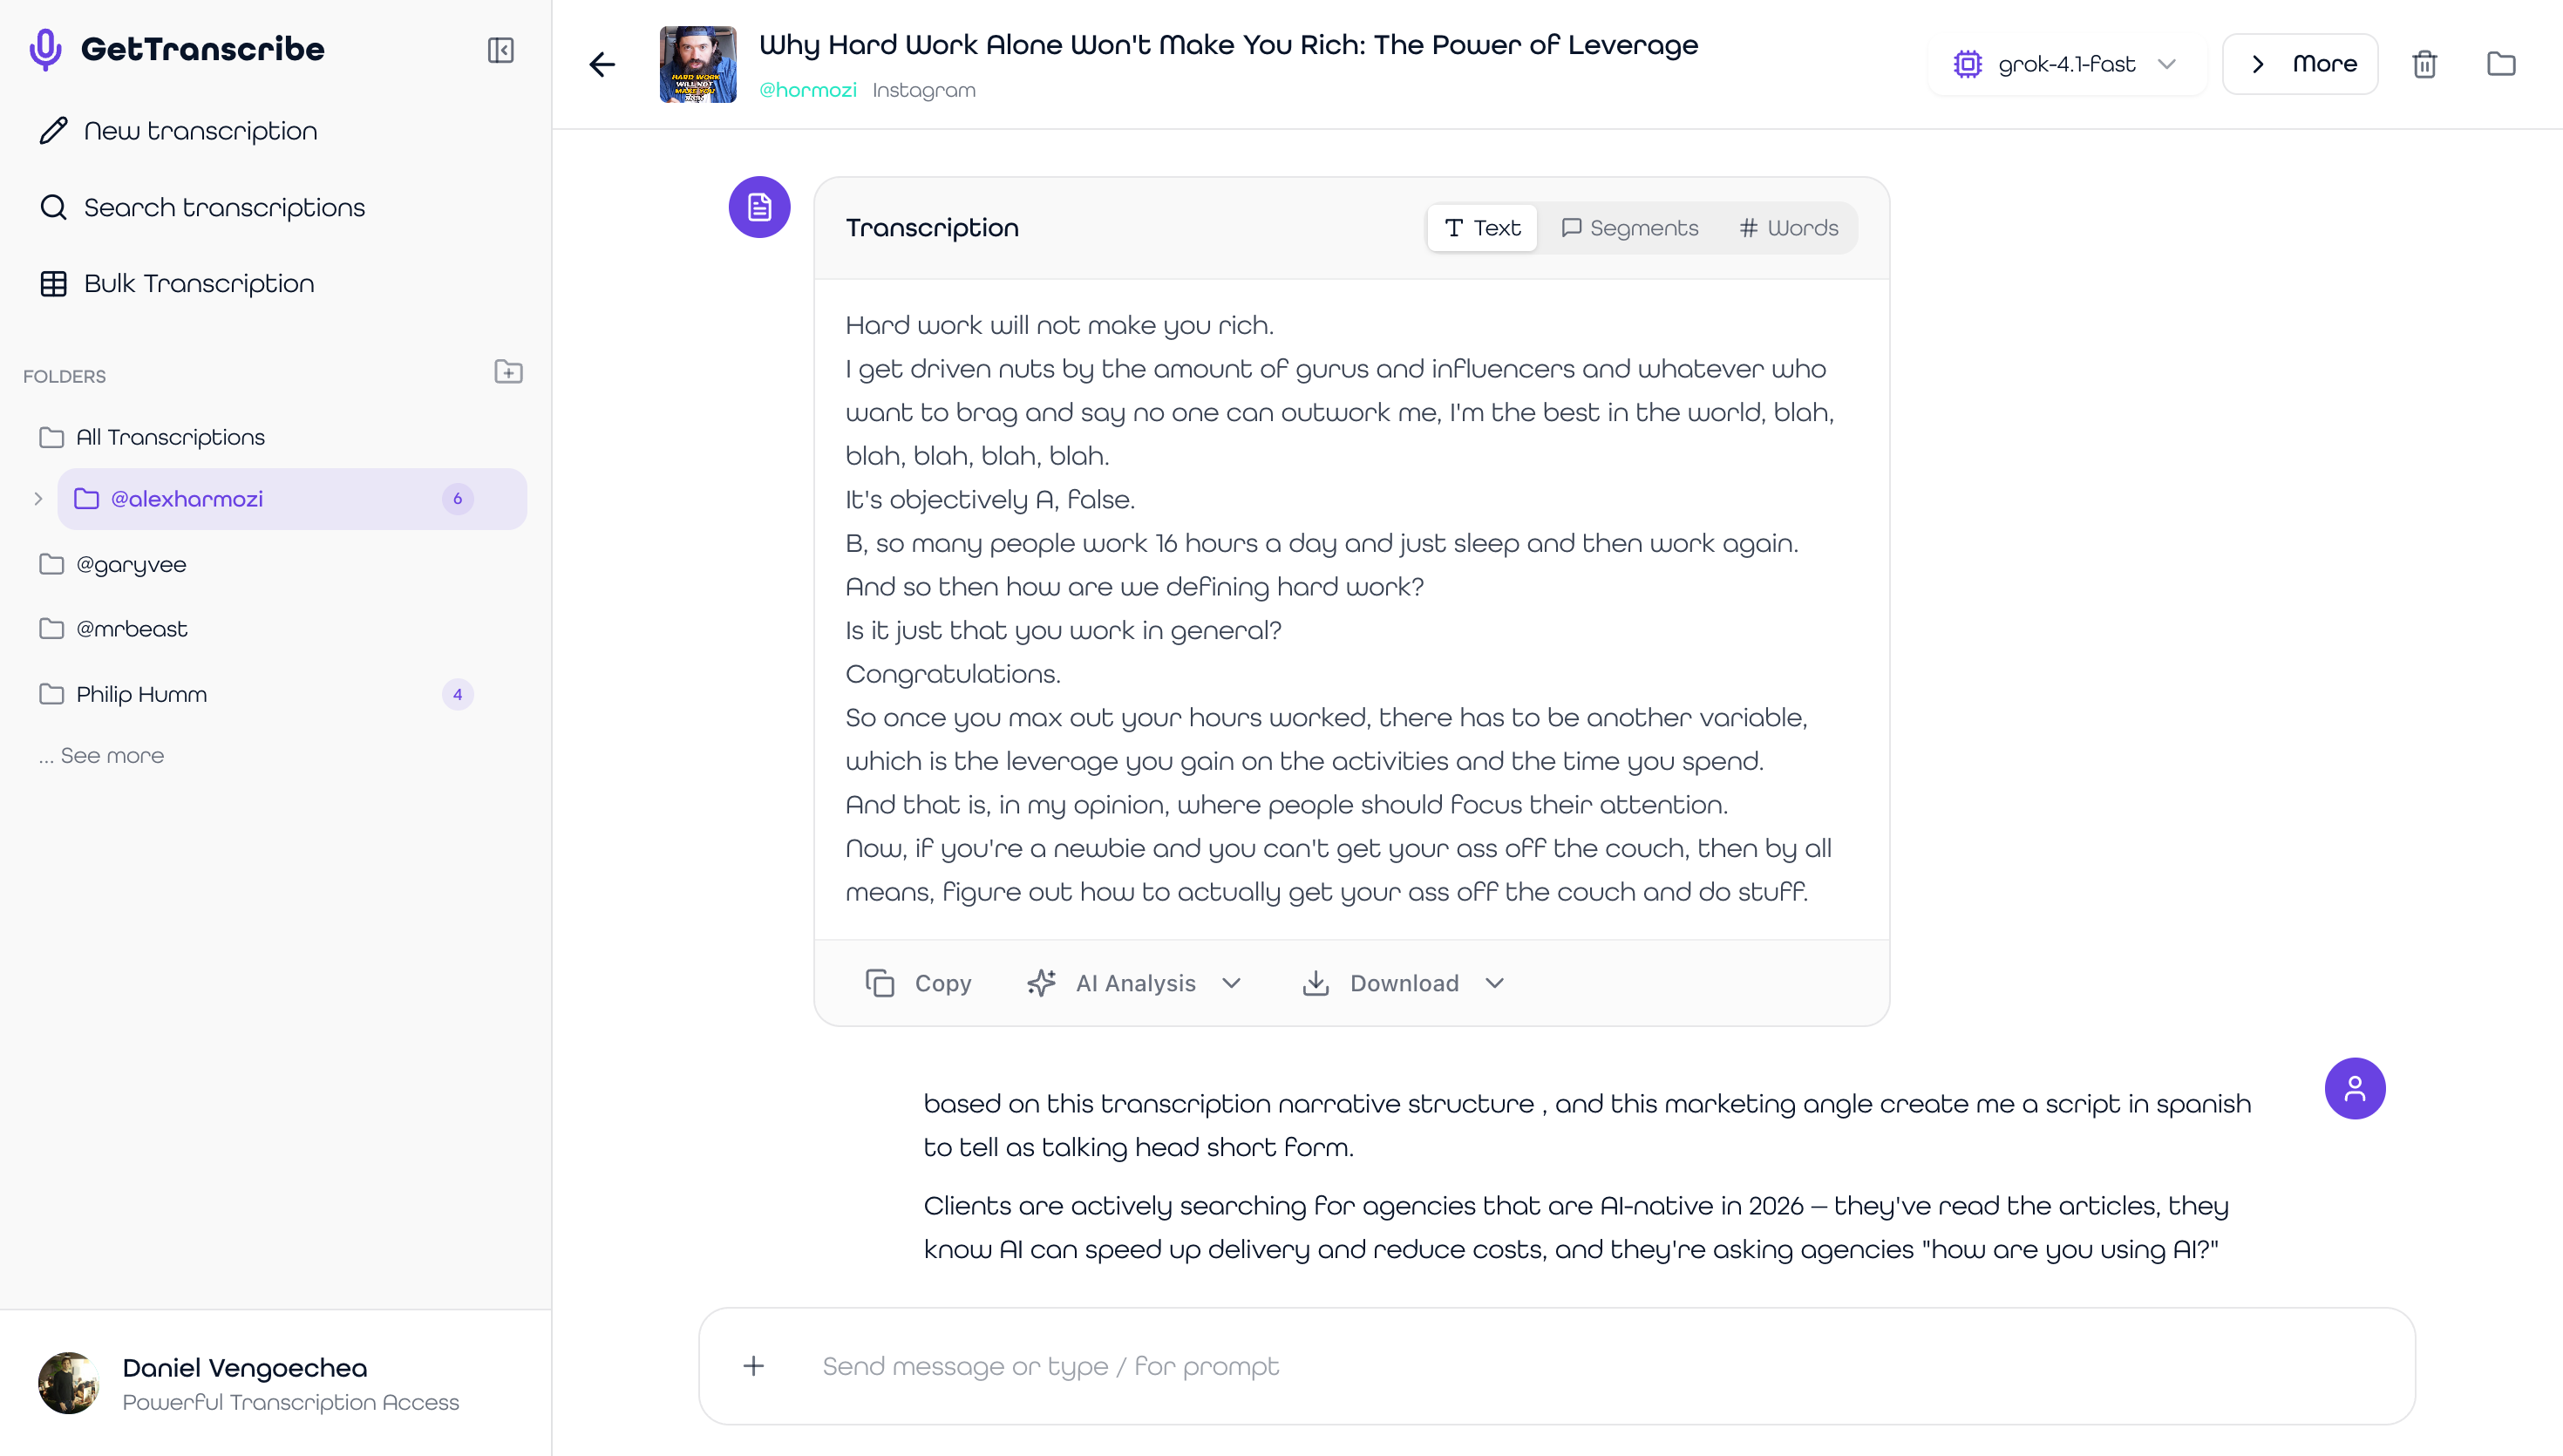Switch to the Words tab
Image resolution: width=2563 pixels, height=1456 pixels.
click(1788, 228)
